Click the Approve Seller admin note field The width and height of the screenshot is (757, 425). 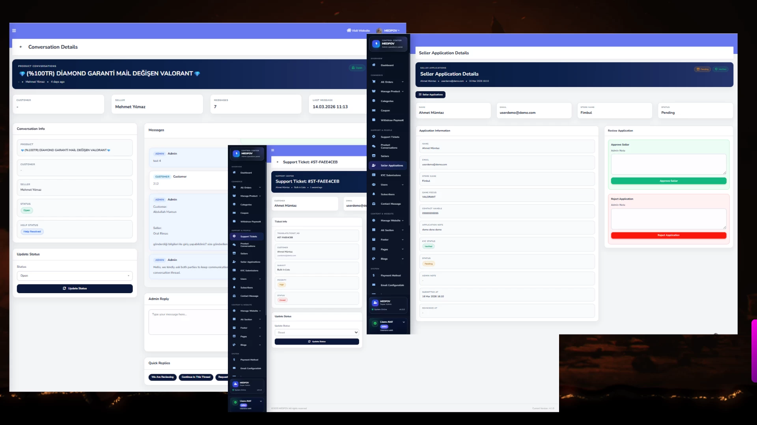coord(668,164)
